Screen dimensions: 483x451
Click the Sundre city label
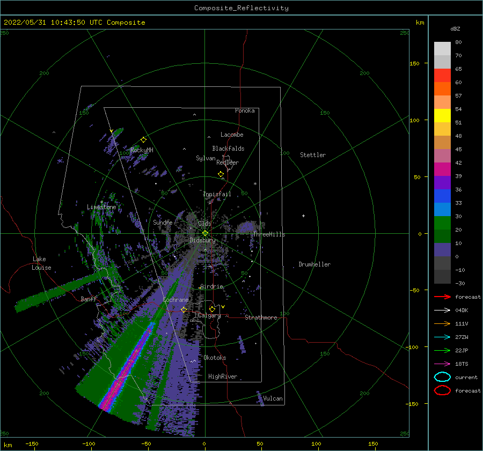pos(163,222)
